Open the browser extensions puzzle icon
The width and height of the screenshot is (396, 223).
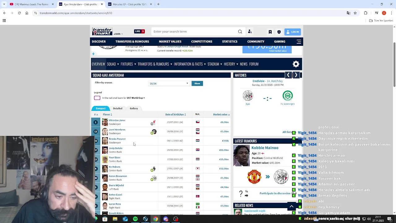pyautogui.click(x=366, y=13)
